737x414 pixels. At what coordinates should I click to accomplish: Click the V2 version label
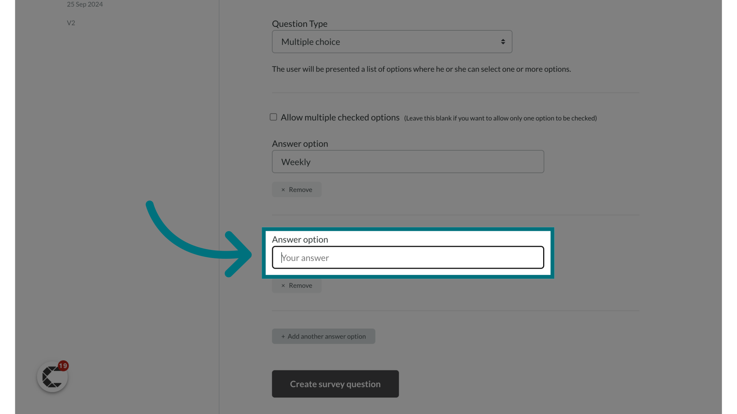71,23
